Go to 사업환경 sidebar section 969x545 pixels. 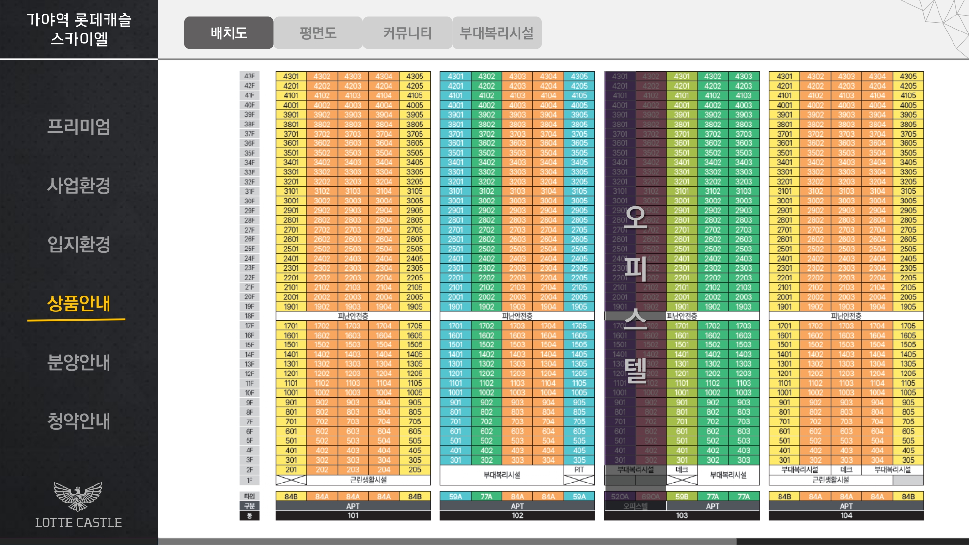pyautogui.click(x=78, y=186)
